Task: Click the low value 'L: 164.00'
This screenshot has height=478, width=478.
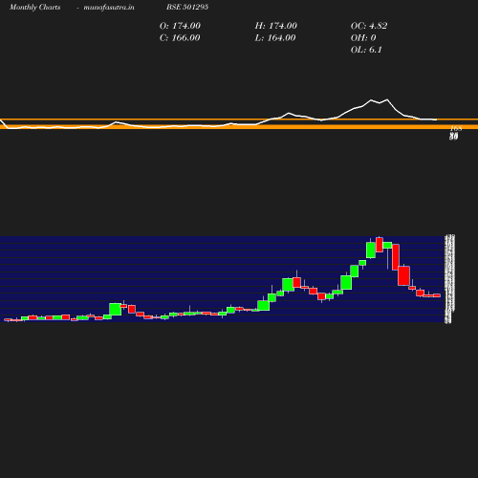Action: click(x=275, y=38)
